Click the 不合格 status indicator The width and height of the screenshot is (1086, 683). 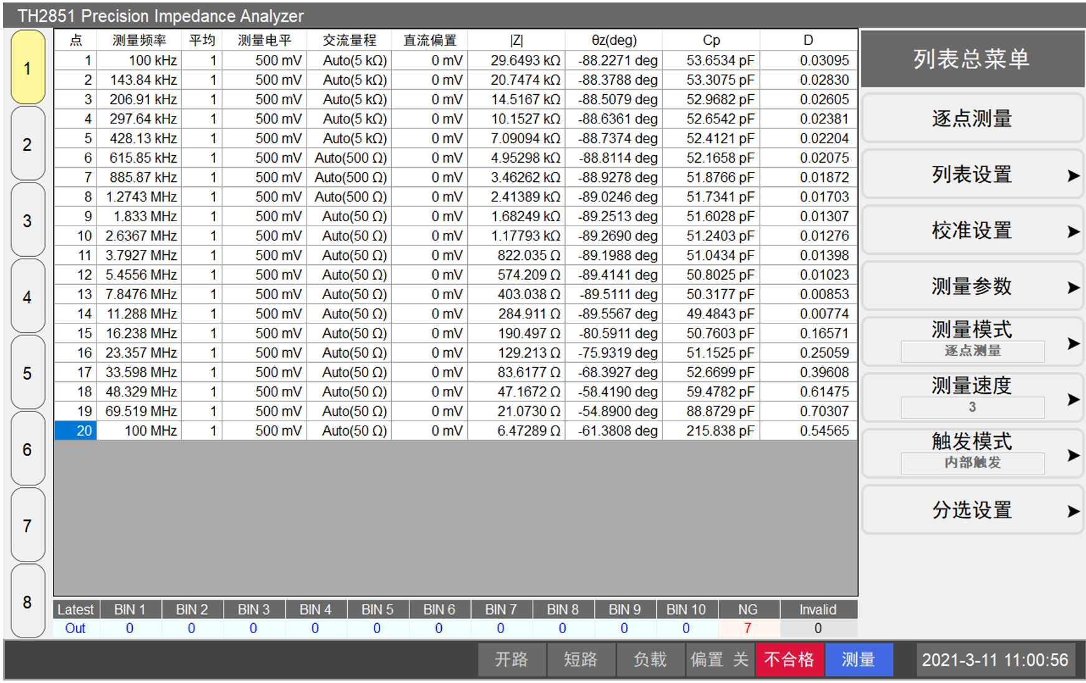[789, 659]
